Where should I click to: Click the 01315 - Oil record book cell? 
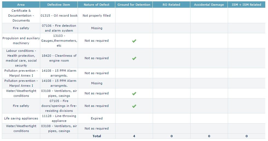59,16
